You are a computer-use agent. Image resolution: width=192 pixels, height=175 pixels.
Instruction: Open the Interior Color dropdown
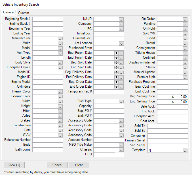60,92
